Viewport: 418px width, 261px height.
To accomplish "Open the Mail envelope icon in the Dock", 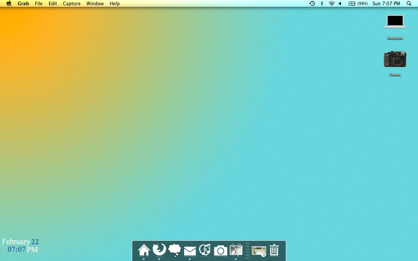I will 190,251.
